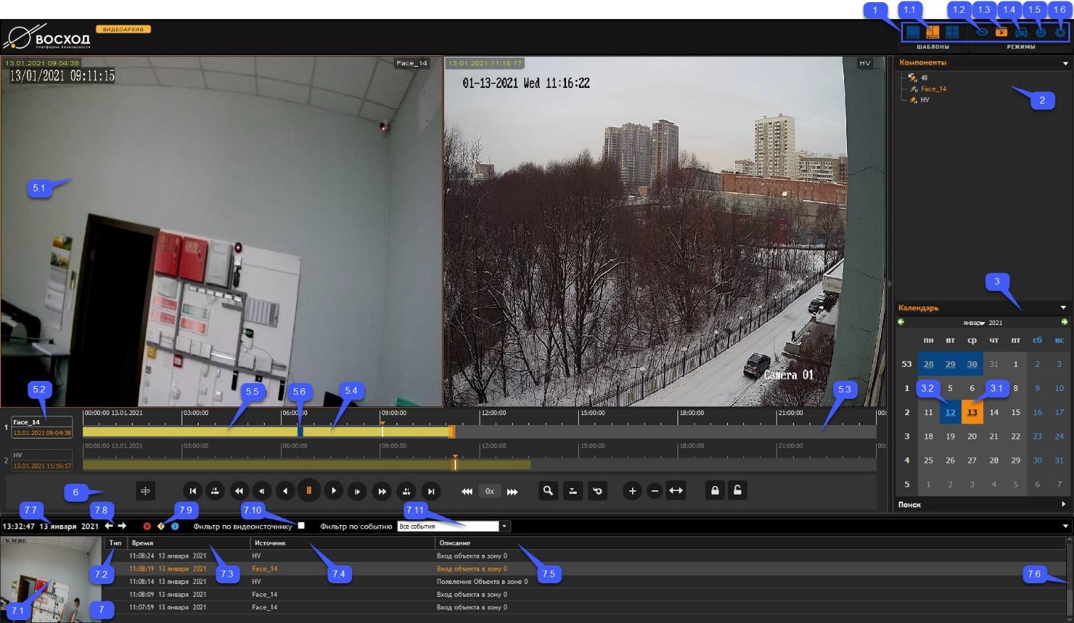Screen dimensions: 1074x623
Task: Toggle the eye live-view mode icon
Action: coord(982,32)
